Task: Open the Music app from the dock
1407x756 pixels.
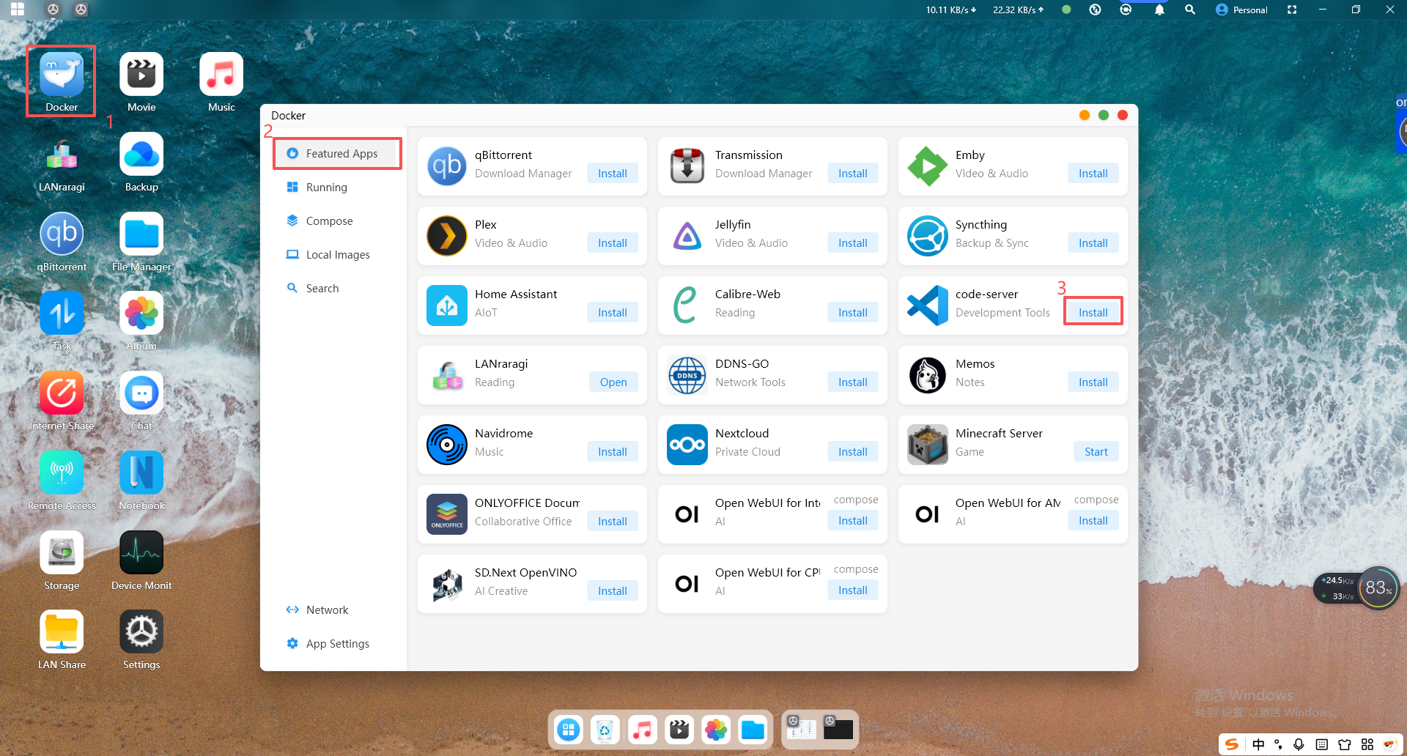Action: [643, 730]
